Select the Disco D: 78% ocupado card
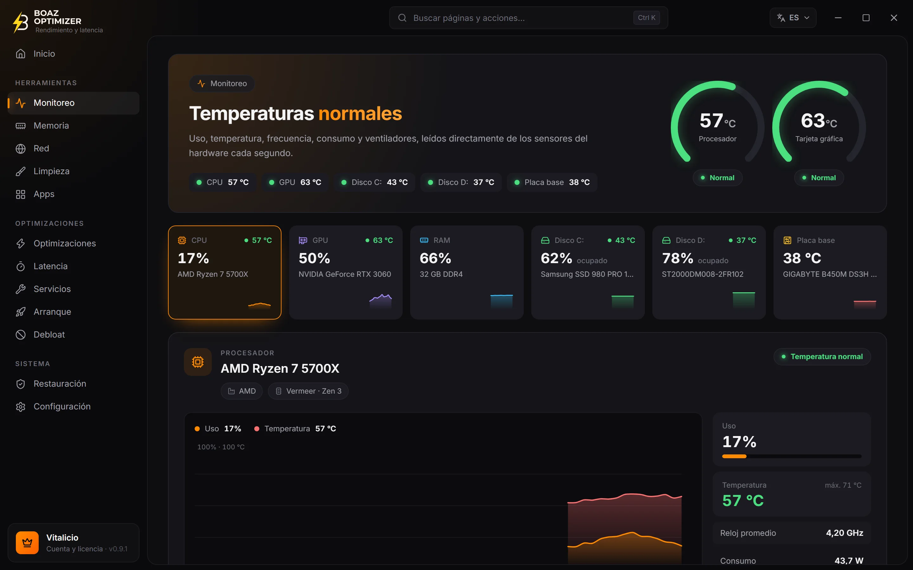 [x=709, y=273]
